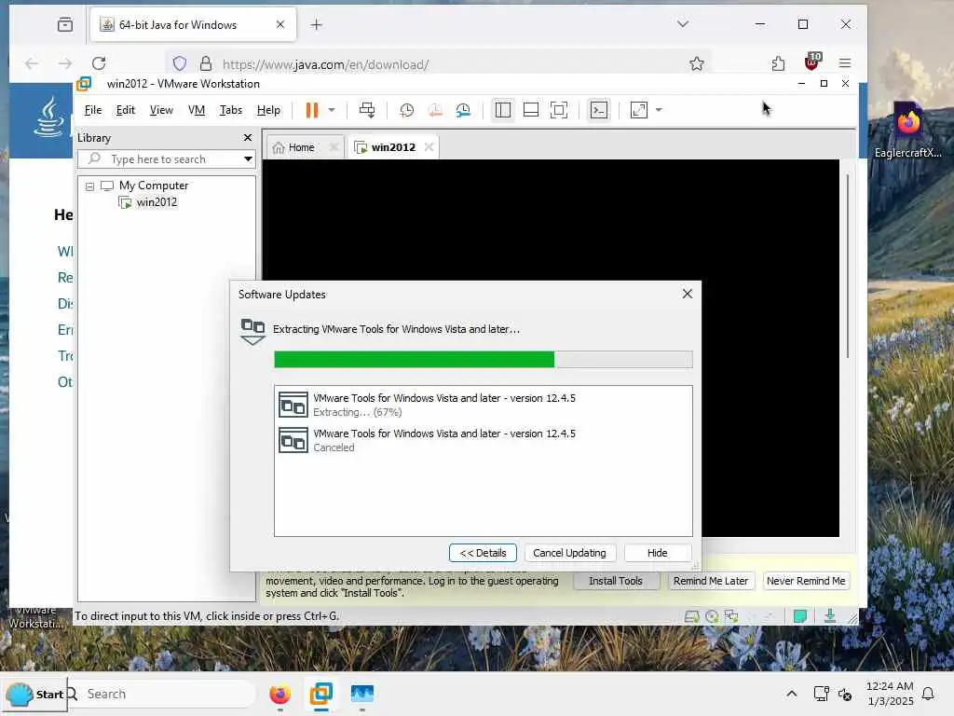Toggle the thumbnail bar view icon
The height and width of the screenshot is (716, 954).
point(530,110)
